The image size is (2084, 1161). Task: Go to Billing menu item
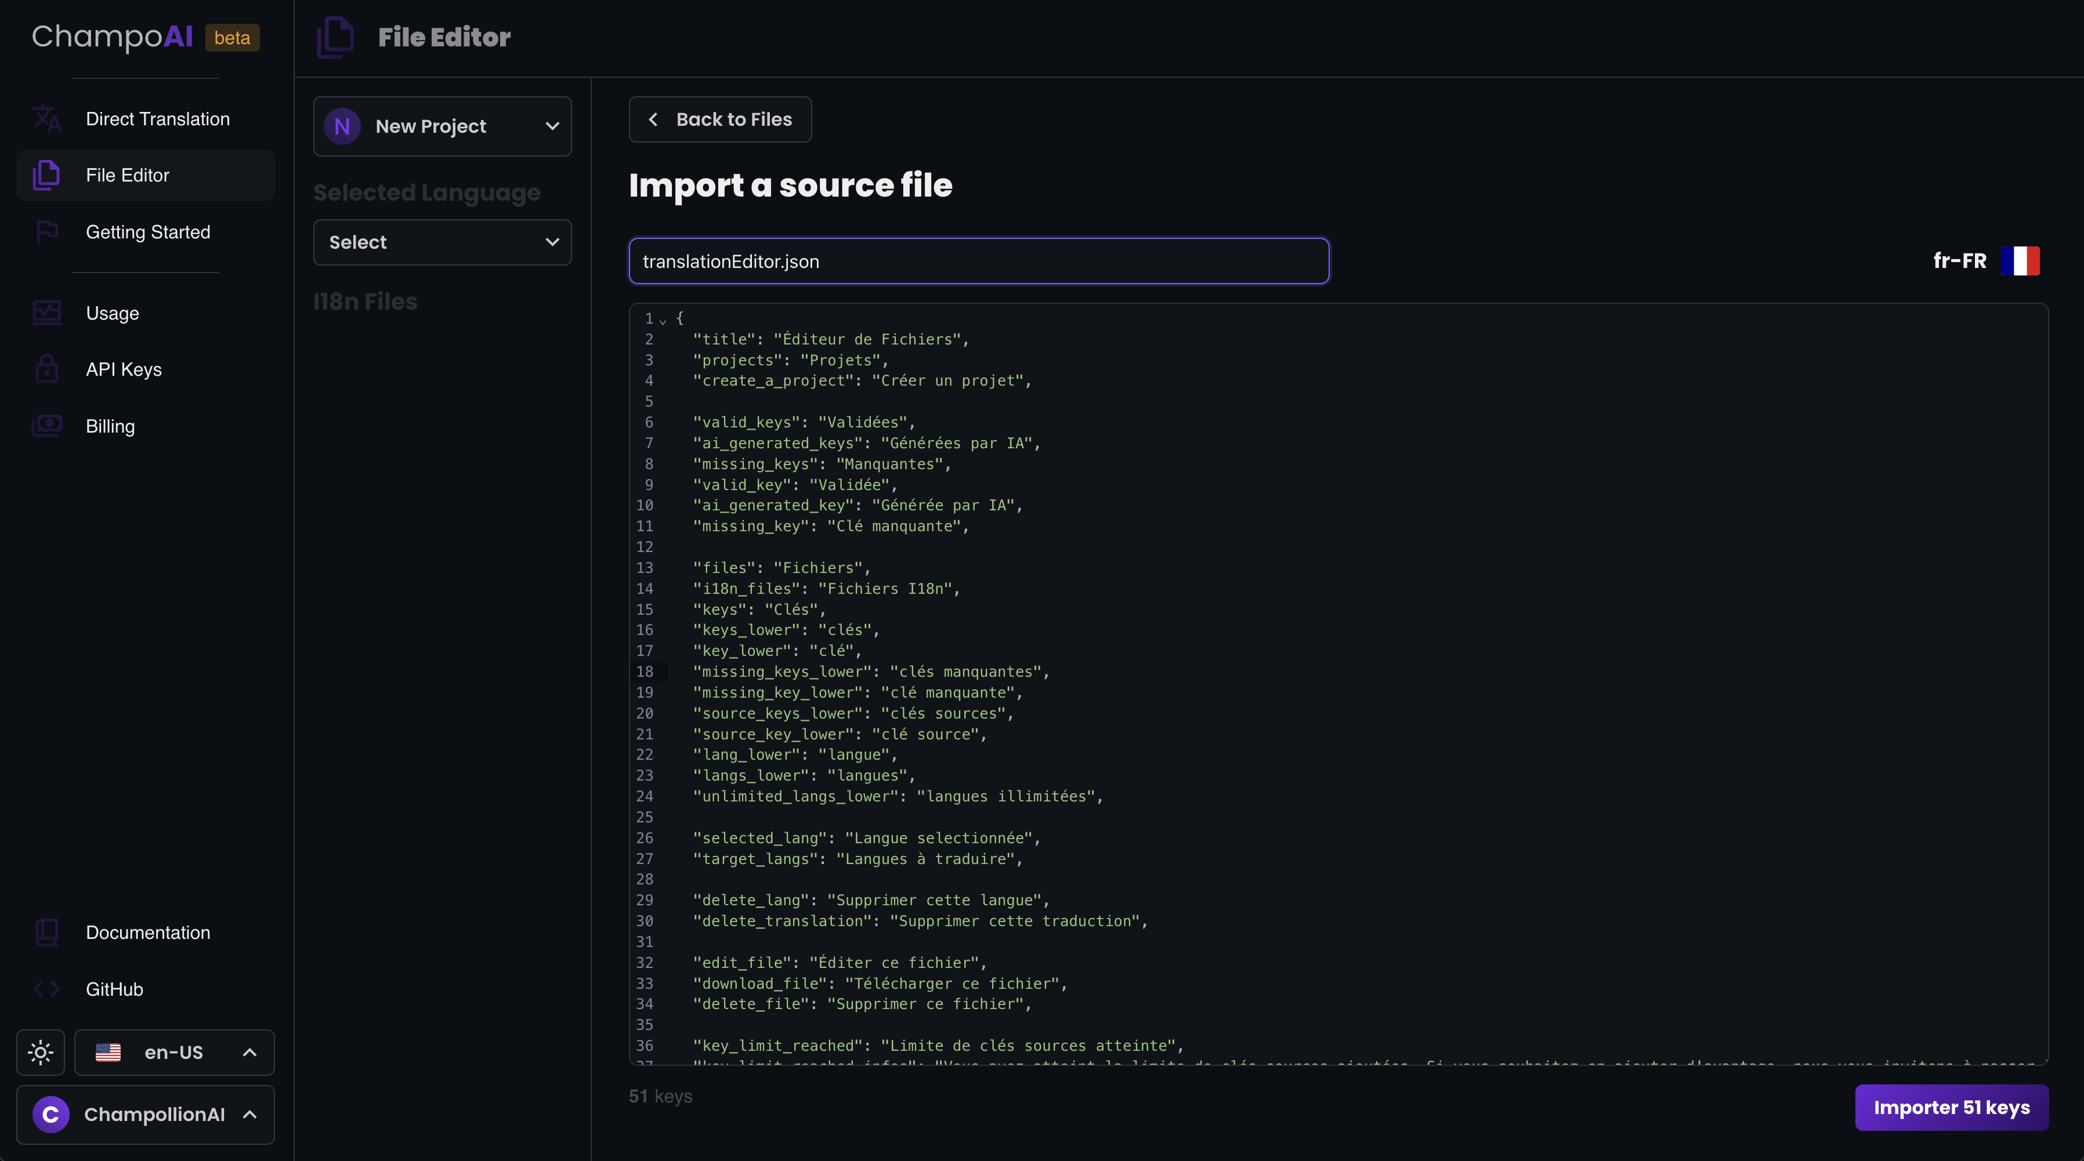(111, 426)
